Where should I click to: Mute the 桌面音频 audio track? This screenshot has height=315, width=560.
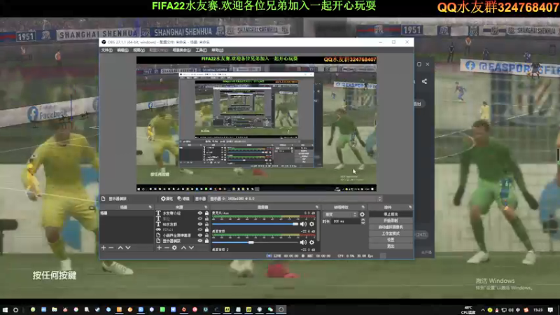303,242
